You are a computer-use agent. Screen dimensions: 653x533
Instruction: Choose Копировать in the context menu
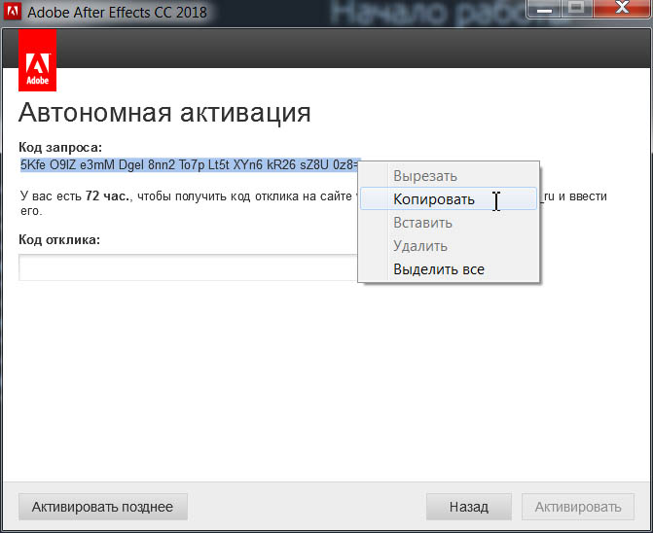point(449,198)
